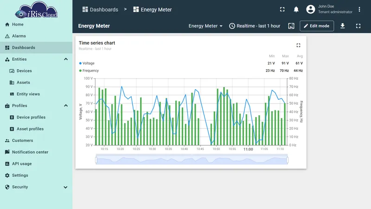
Task: Click the Alarms warning triangle icon
Action: pyautogui.click(x=7, y=36)
